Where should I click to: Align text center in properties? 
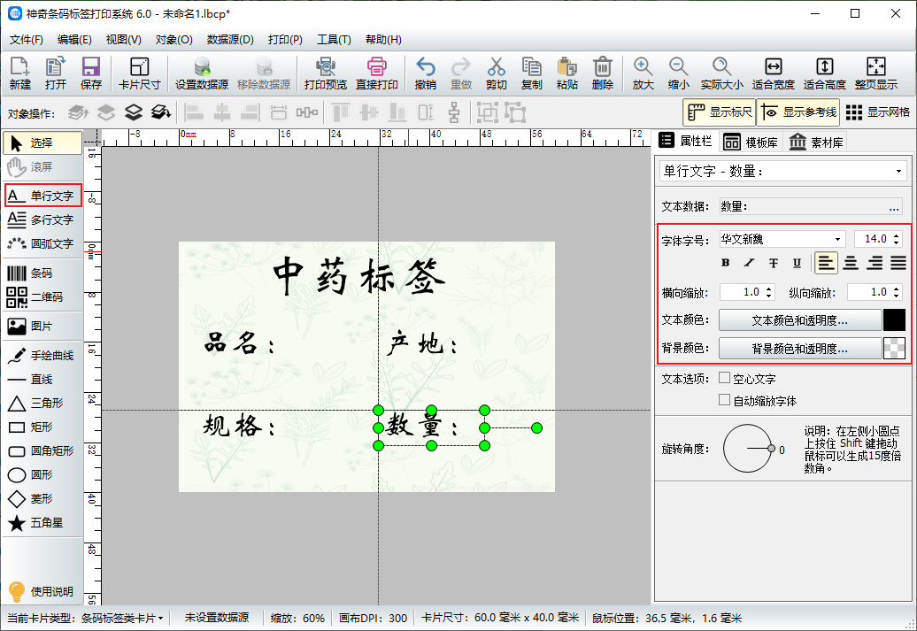coord(851,263)
